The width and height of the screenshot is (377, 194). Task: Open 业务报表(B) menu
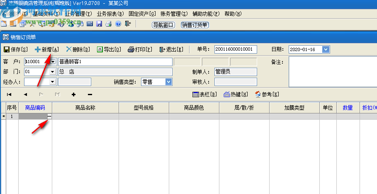[x=110, y=14]
